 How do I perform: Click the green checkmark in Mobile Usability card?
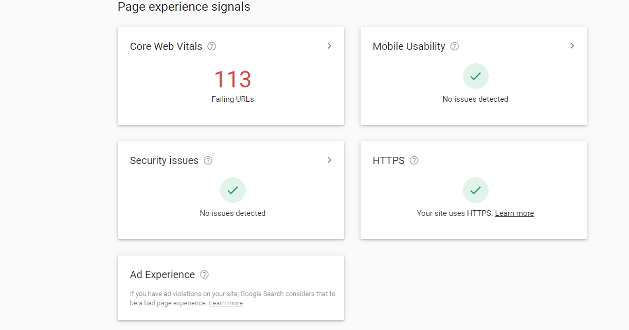pos(476,76)
